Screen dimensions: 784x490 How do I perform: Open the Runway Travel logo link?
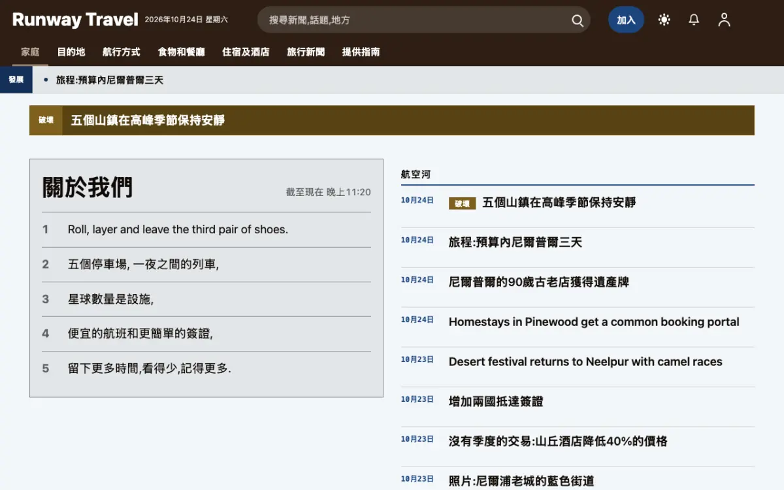pyautogui.click(x=75, y=20)
